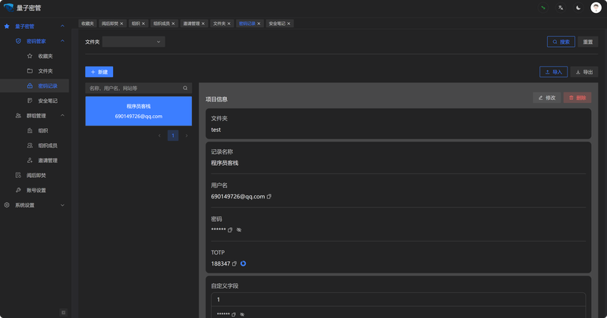Go to next page in pagination

click(x=187, y=136)
